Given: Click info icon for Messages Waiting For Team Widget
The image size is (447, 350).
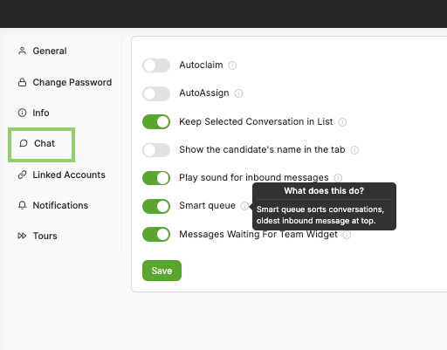Looking at the screenshot, I should 347,235.
